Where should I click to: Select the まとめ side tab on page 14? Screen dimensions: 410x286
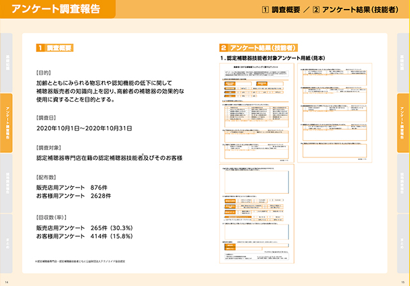[6, 243]
